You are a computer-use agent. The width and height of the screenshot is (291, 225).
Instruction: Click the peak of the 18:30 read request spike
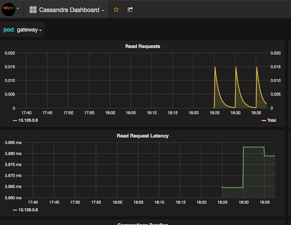236,67
